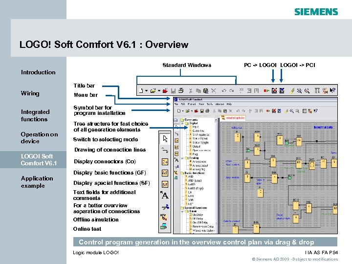This screenshot has height=264, width=352.
Task: Click the Zoom in magnifier in enlarged toolbar
Action: pos(299,91)
